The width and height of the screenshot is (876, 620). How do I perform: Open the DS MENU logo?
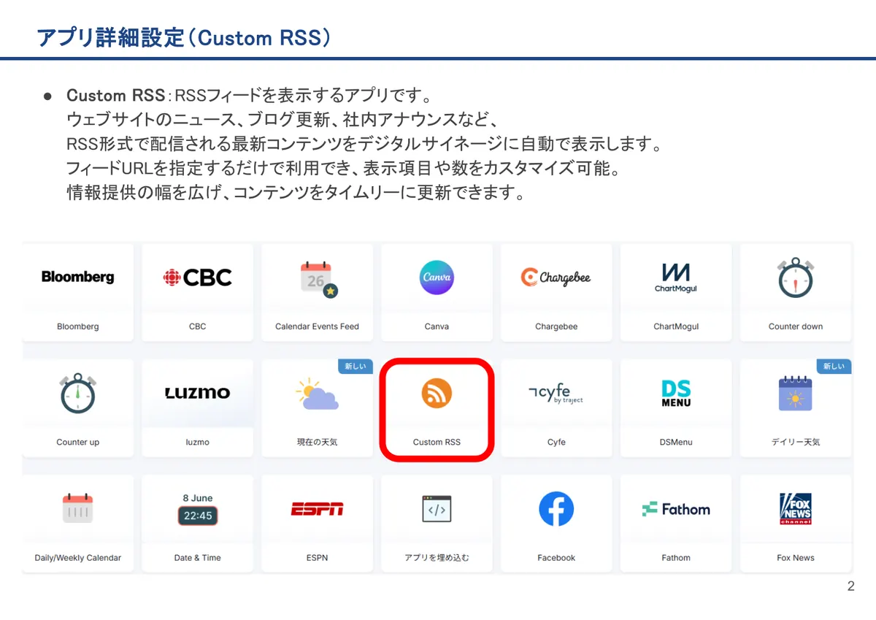[x=676, y=394]
